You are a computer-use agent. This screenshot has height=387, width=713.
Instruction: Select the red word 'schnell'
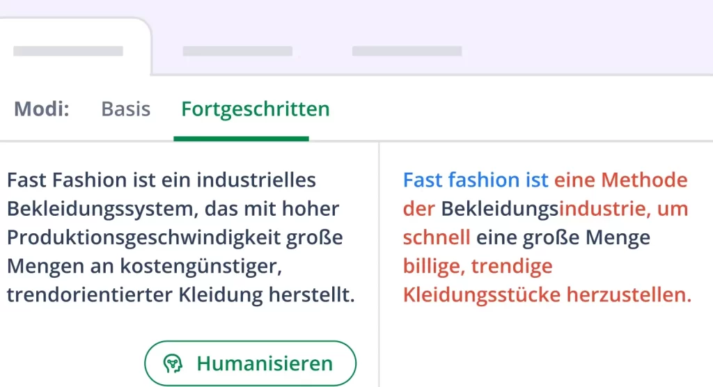point(436,237)
